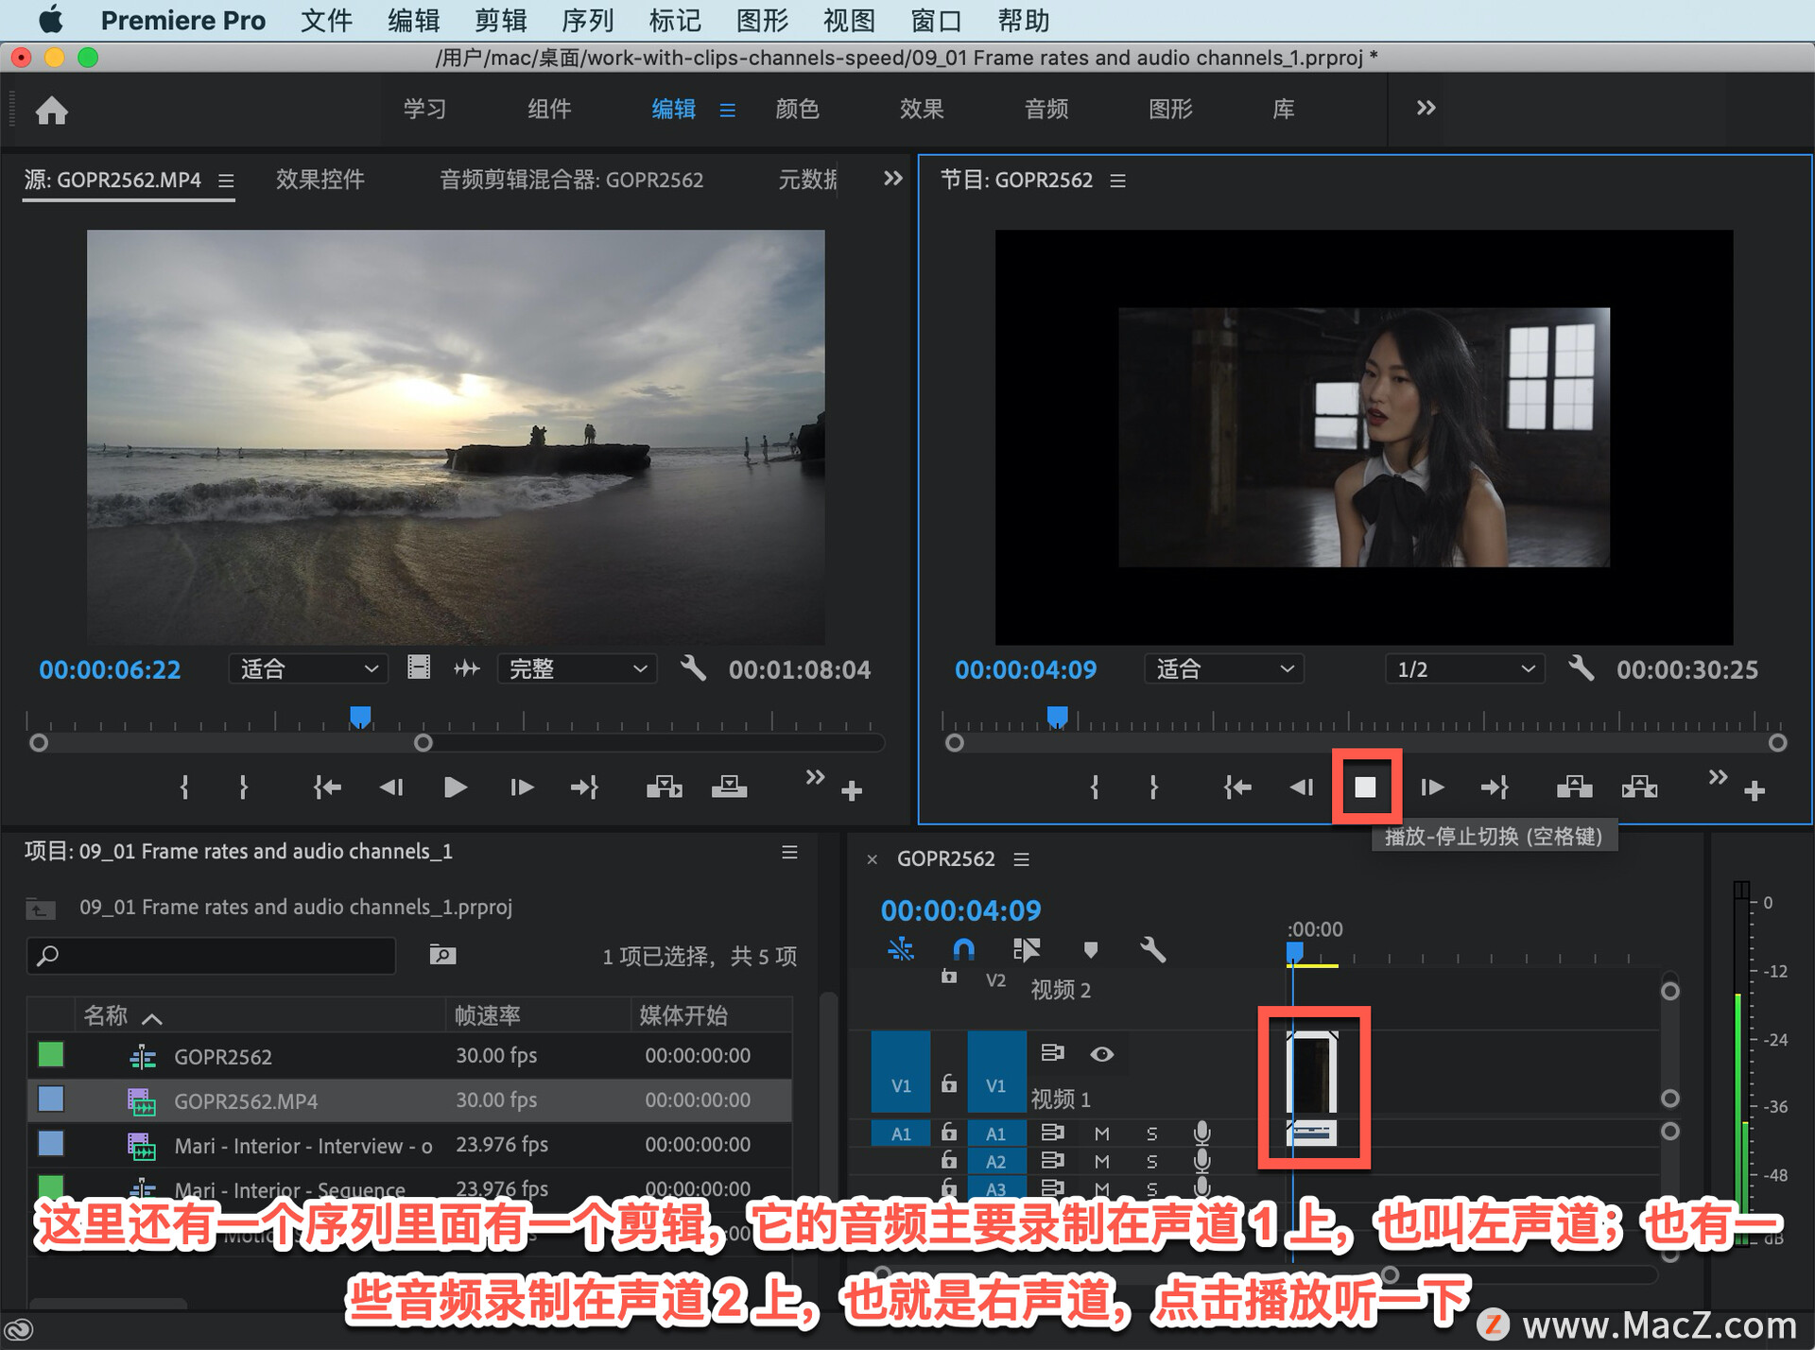Click the track lock icon on V1
1815x1350 pixels.
pos(950,1084)
